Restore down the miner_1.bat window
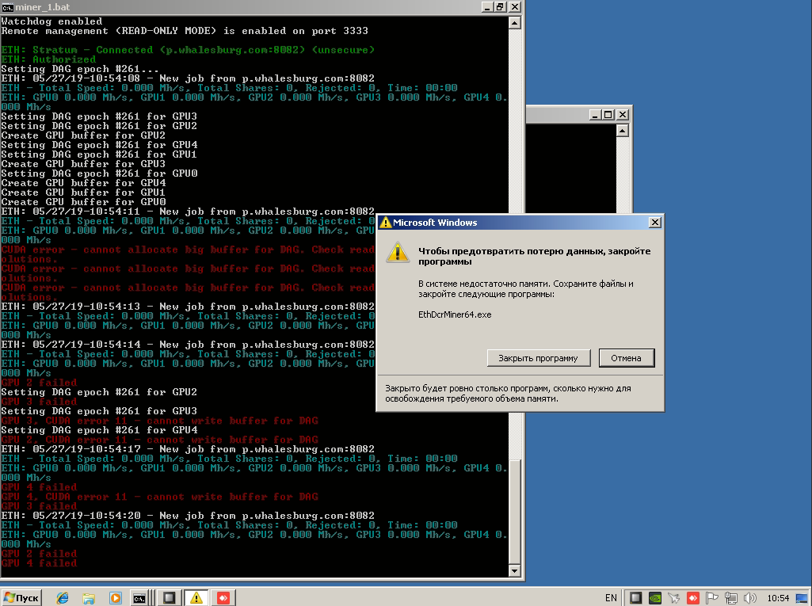The image size is (812, 606). (500, 6)
